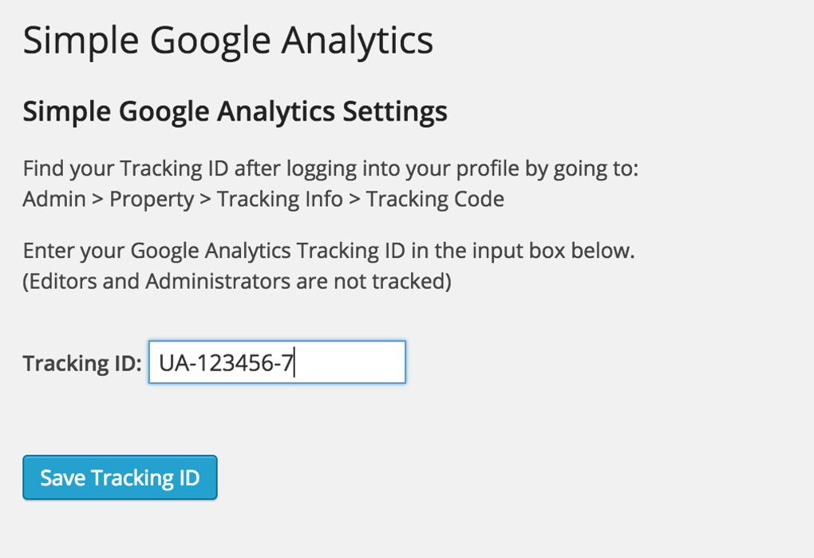Focus the Tracking ID input field
This screenshot has width=814, height=558.
click(277, 362)
